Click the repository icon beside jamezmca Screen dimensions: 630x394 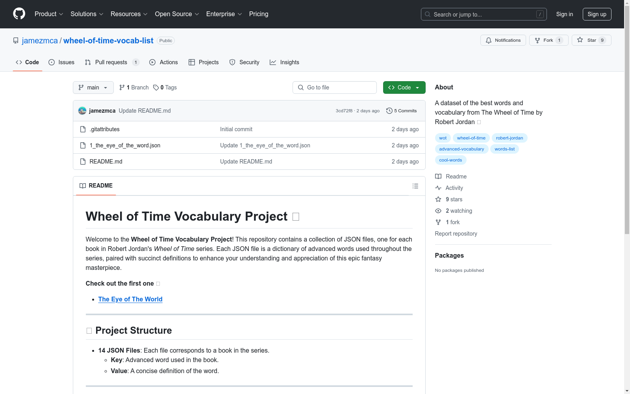click(x=16, y=41)
